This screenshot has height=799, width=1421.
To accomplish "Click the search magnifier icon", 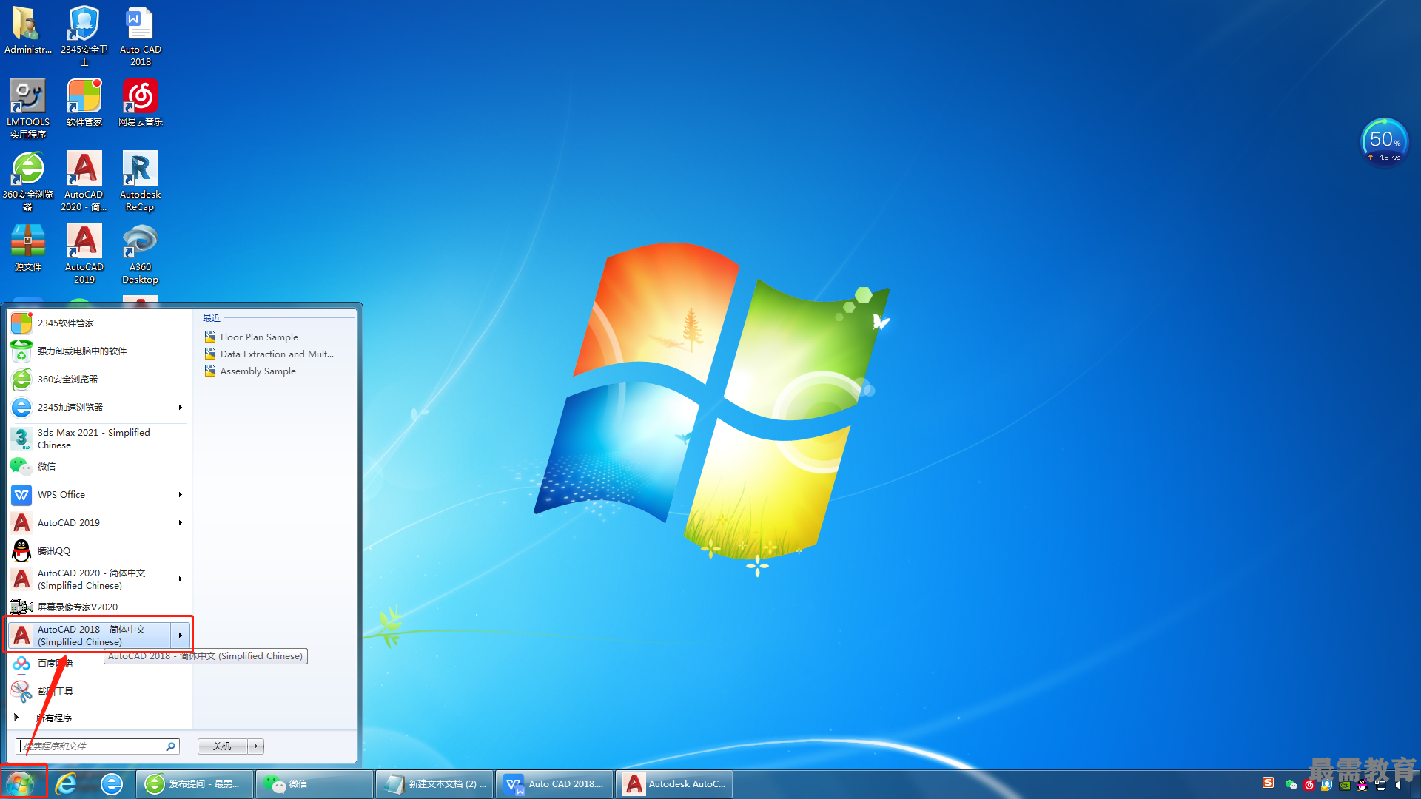I will click(x=170, y=746).
